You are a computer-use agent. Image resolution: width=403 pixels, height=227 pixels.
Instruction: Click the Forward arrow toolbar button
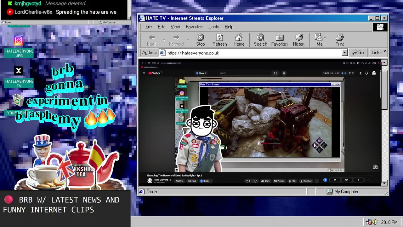pos(176,40)
